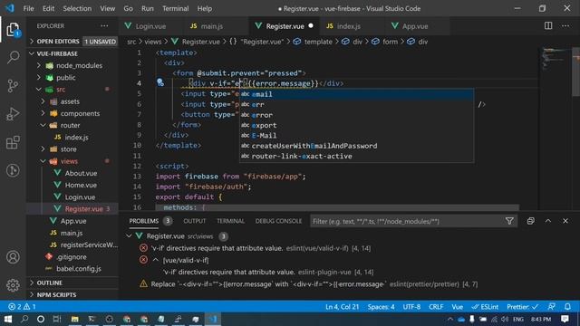580x326 pixels.
Task: Change the Vue language mode in status bar
Action: [x=457, y=307]
